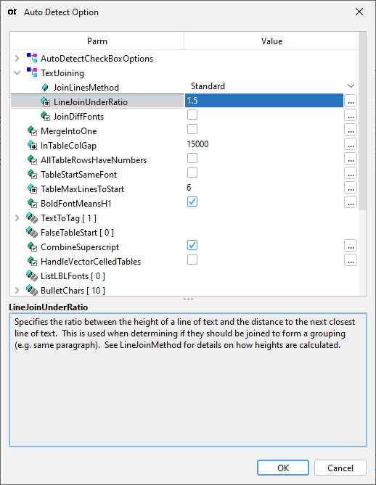The width and height of the screenshot is (376, 485).
Task: Click the LineJoinUnderRatio value field 1.5
Action: (x=264, y=101)
